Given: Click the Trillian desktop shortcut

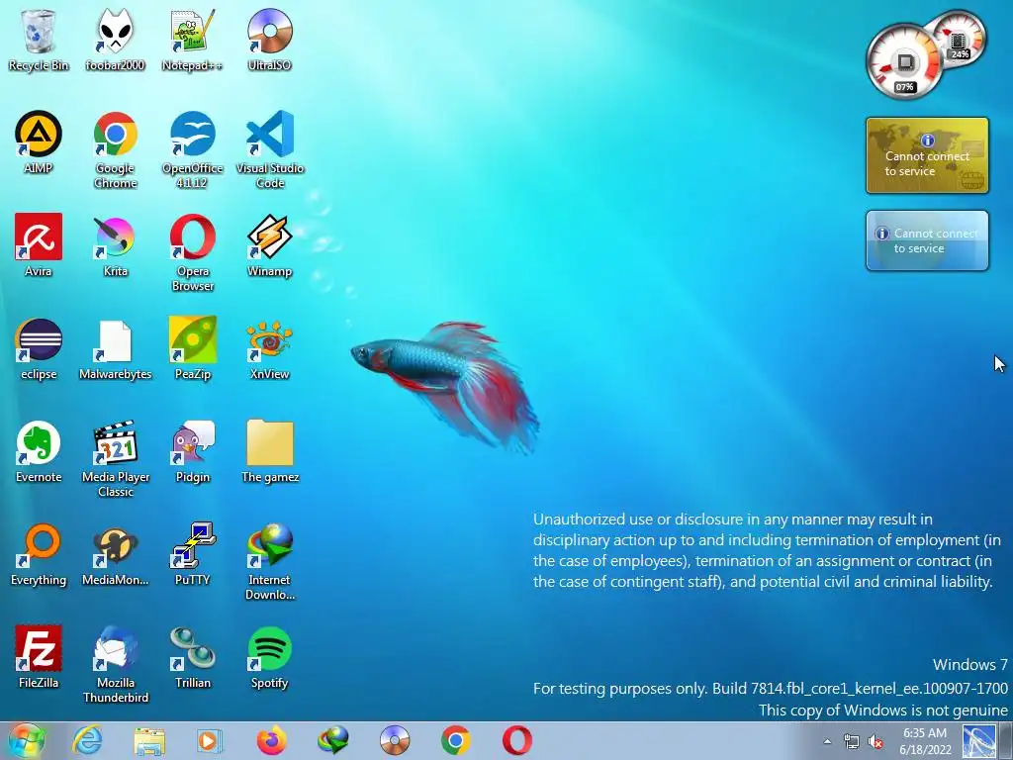Looking at the screenshot, I should 193,657.
